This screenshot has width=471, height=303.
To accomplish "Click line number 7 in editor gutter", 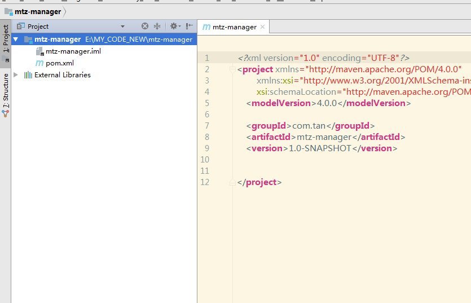I will [207, 126].
